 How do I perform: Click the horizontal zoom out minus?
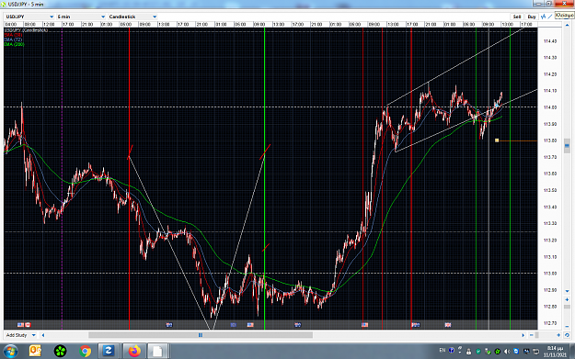(x=532, y=335)
